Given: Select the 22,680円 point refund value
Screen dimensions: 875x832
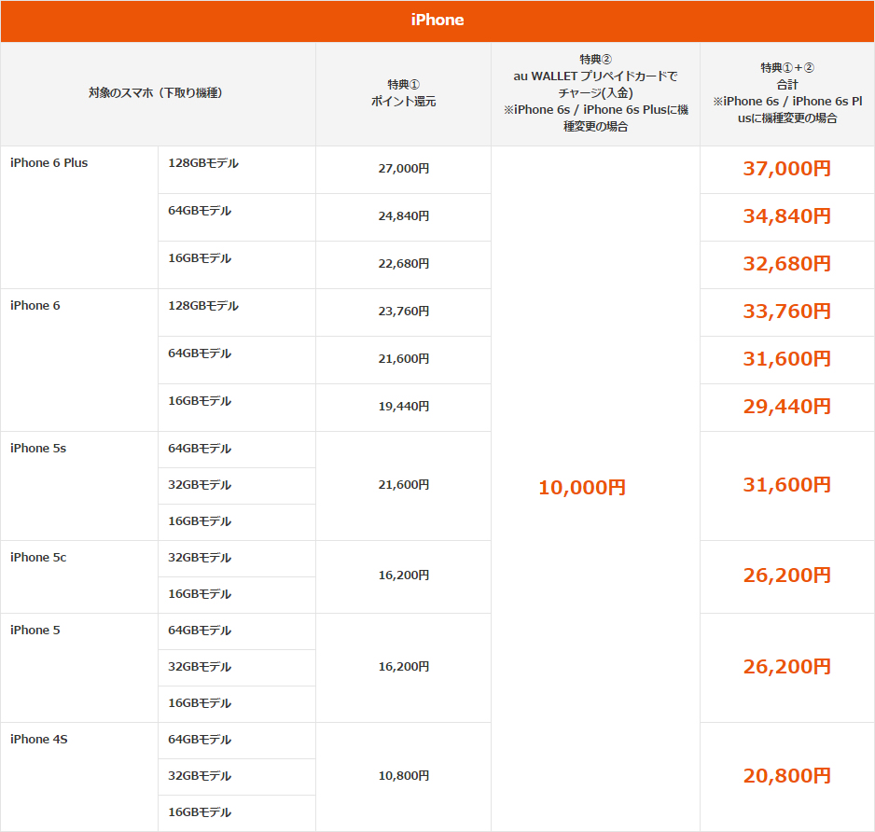Looking at the screenshot, I should (404, 263).
